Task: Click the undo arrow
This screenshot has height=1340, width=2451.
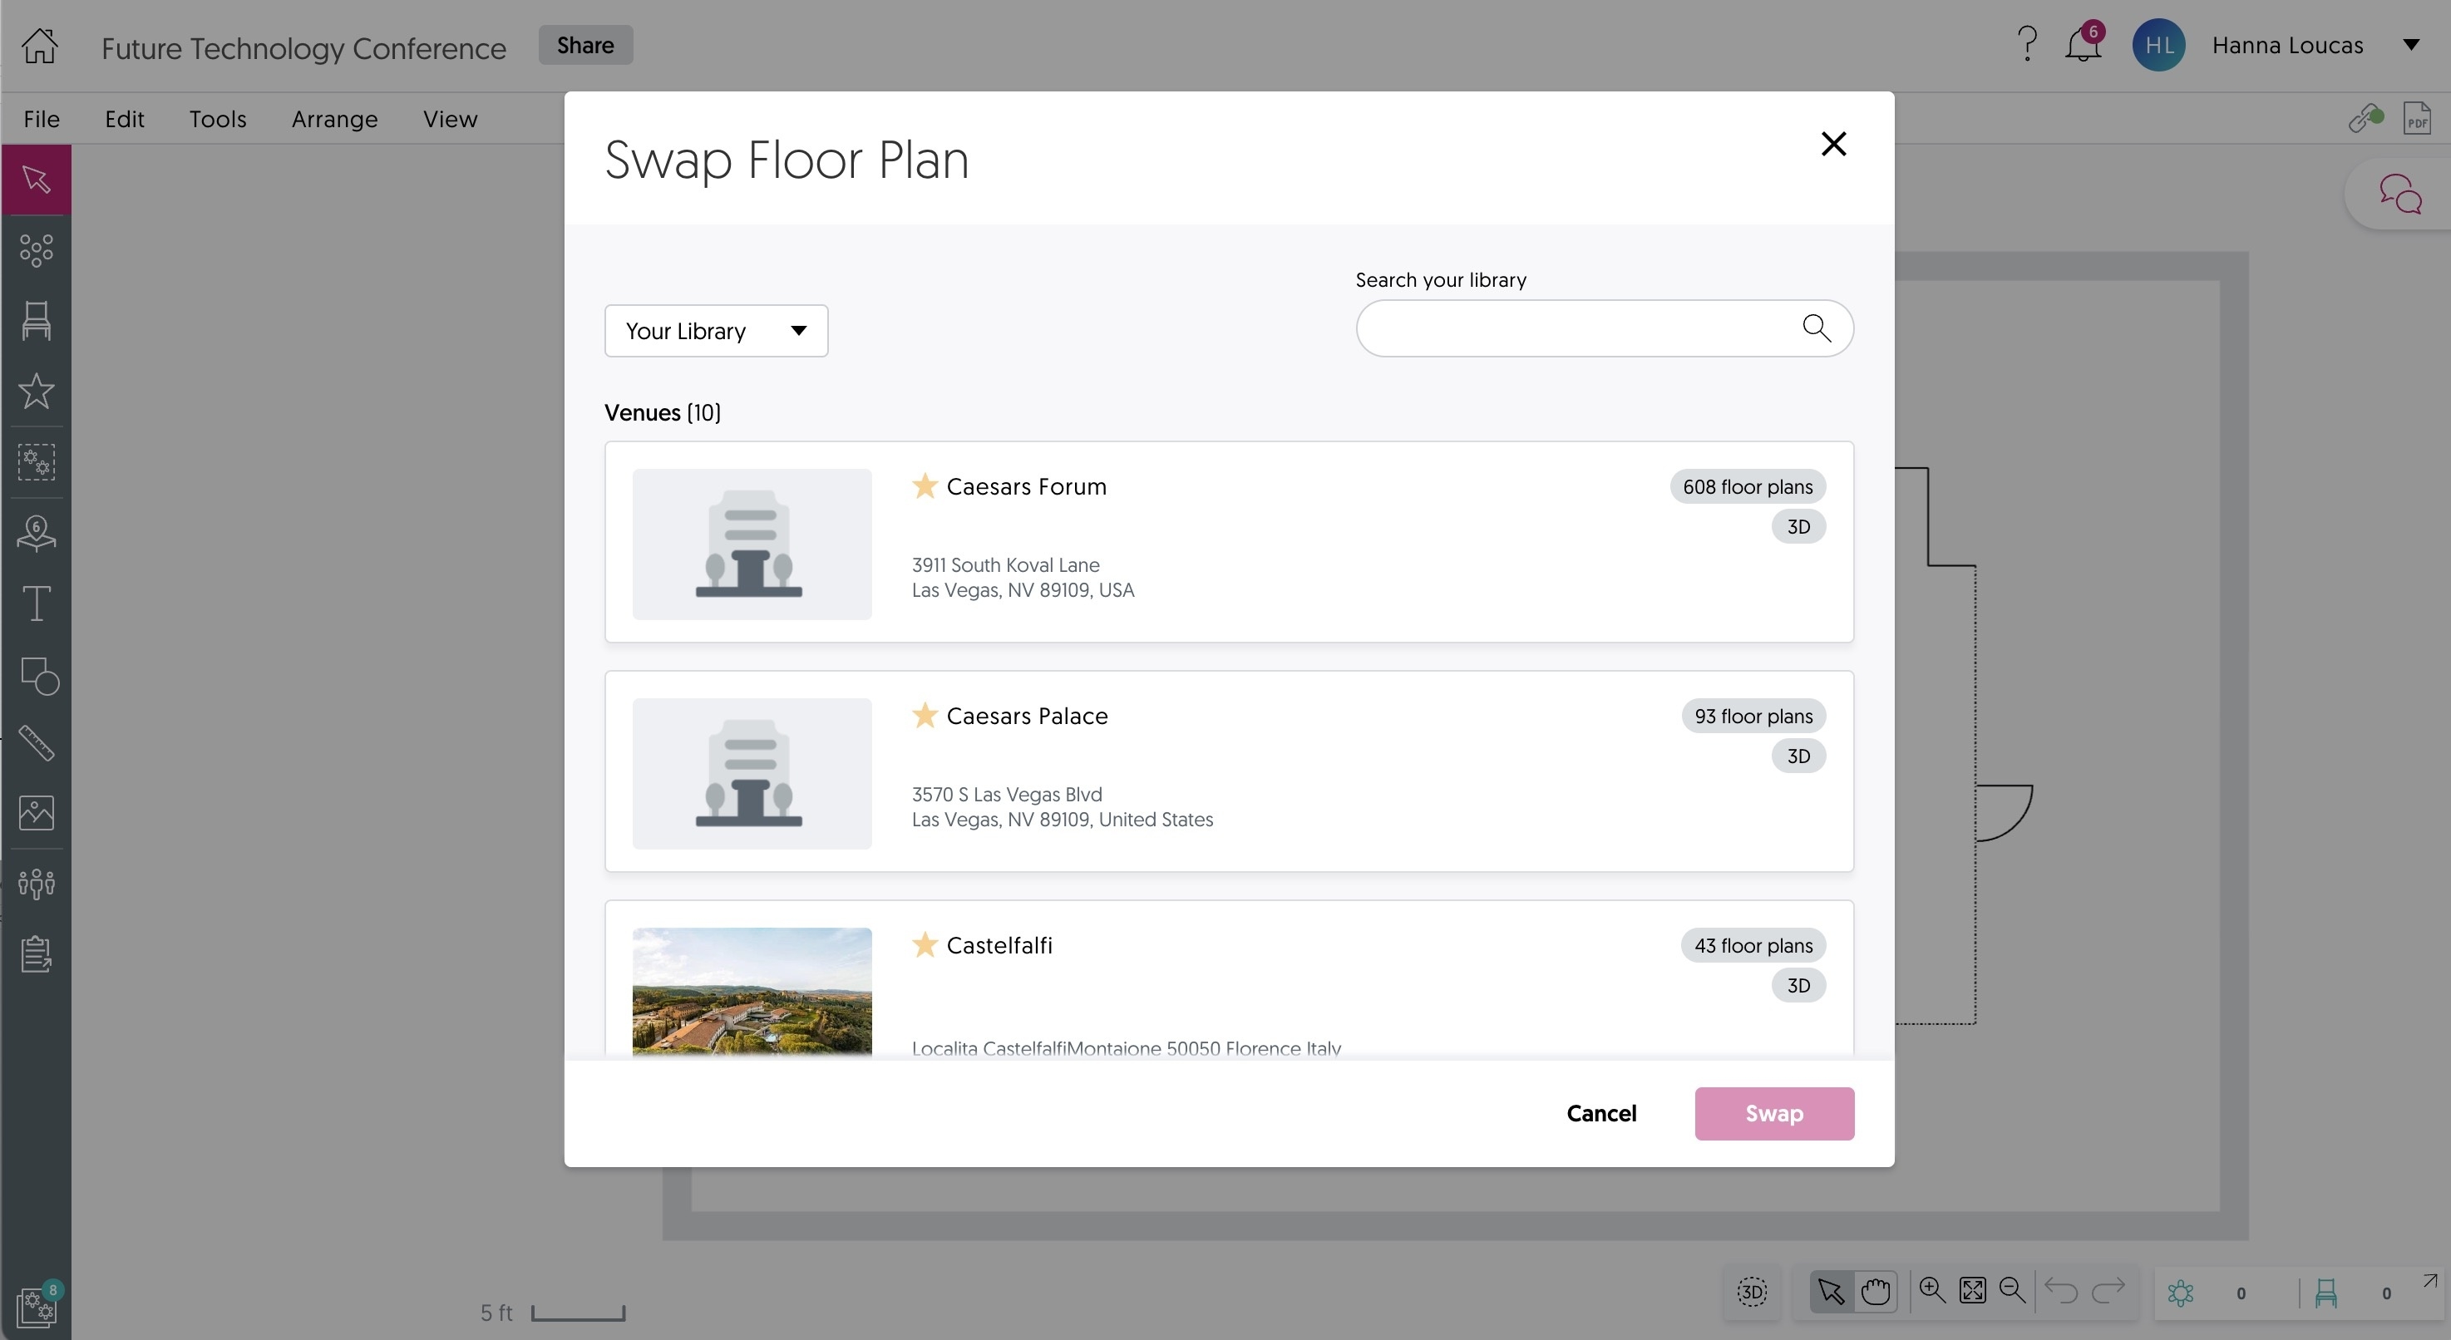Action: (2061, 1291)
